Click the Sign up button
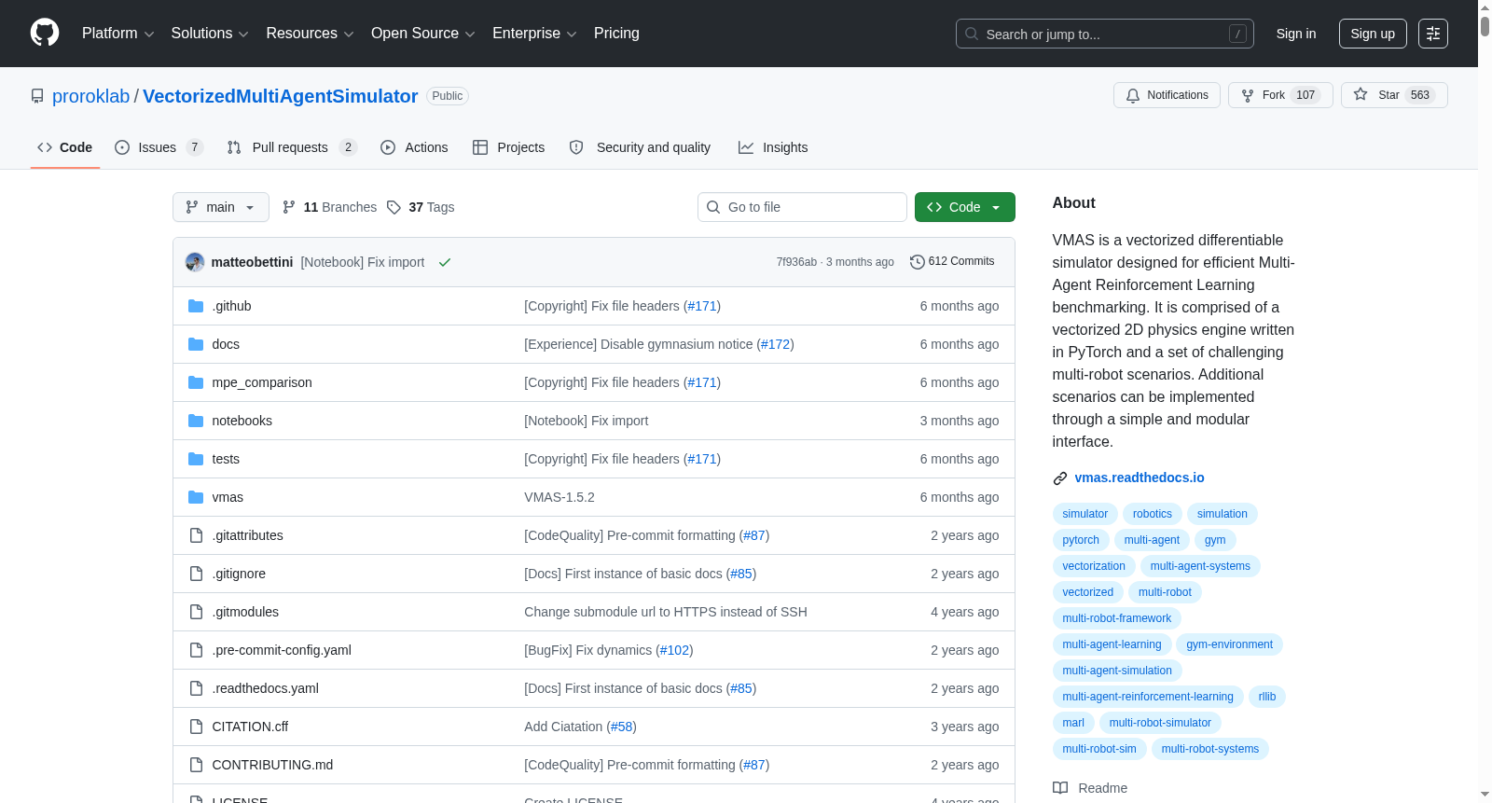The image size is (1492, 803). [1373, 34]
